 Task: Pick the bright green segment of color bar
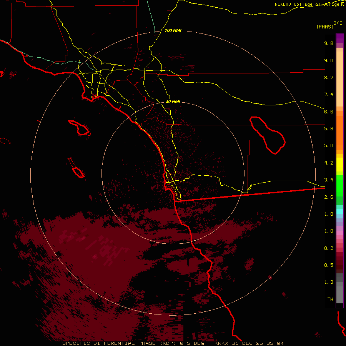tap(339, 185)
